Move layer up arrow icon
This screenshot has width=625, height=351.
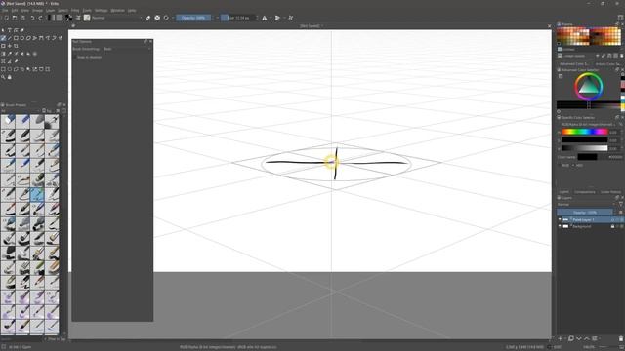[586, 338]
